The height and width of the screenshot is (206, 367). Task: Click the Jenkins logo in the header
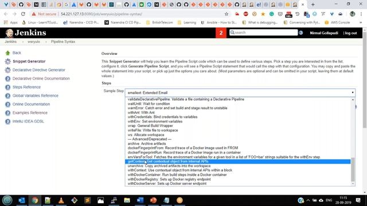pos(26,33)
